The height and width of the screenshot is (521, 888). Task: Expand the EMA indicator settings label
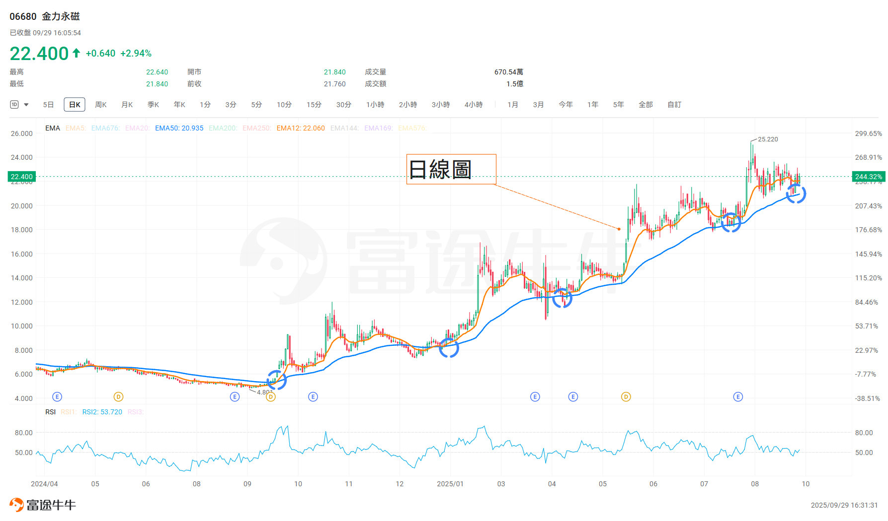click(52, 128)
